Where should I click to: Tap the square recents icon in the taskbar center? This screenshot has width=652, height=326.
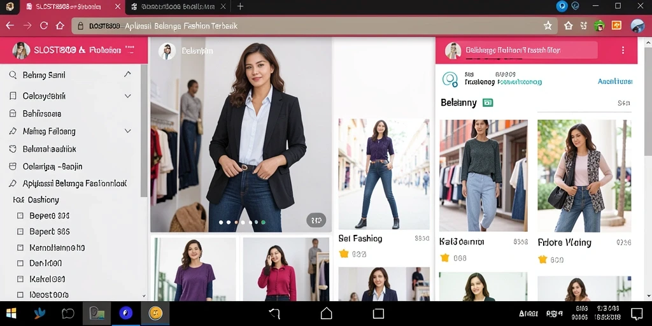click(x=378, y=313)
